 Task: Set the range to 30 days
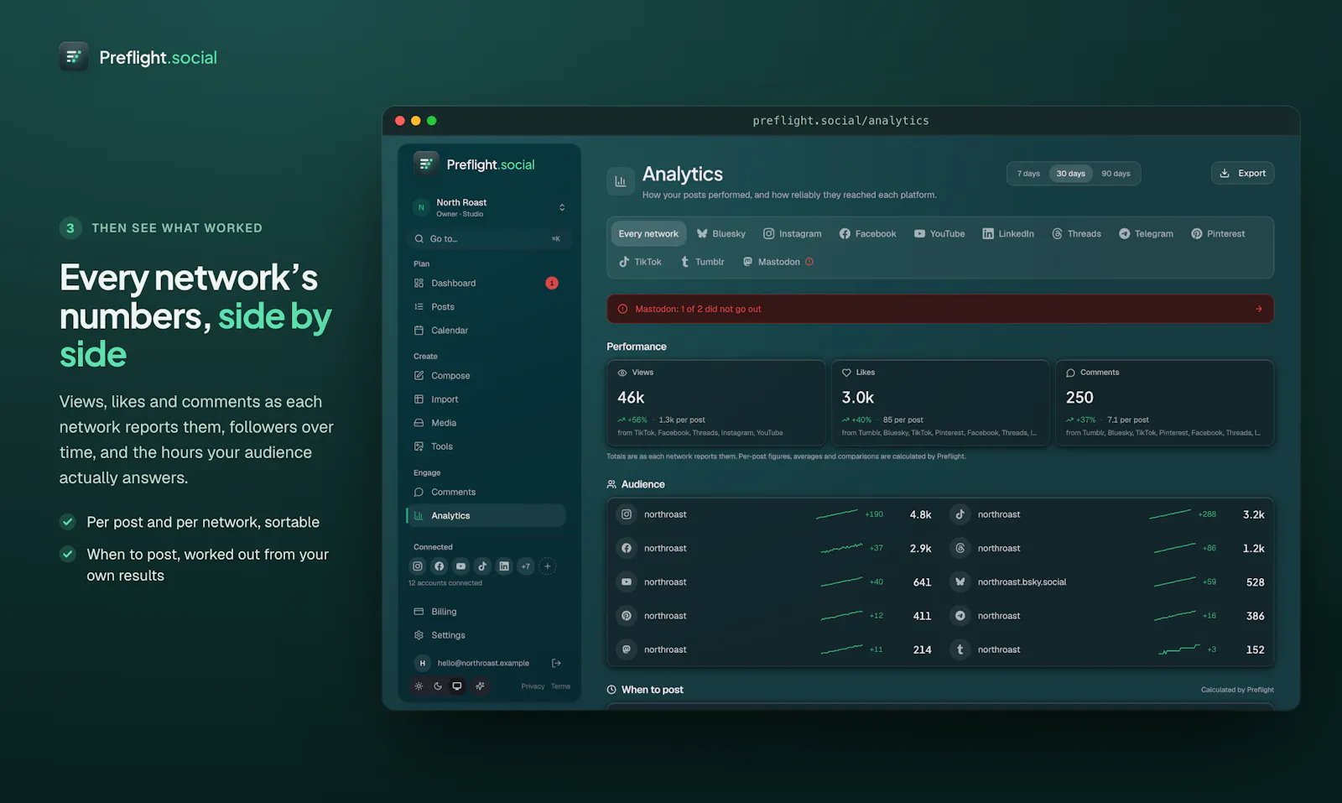click(1070, 174)
